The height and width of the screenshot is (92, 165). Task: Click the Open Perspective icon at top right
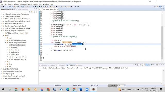click(155, 7)
